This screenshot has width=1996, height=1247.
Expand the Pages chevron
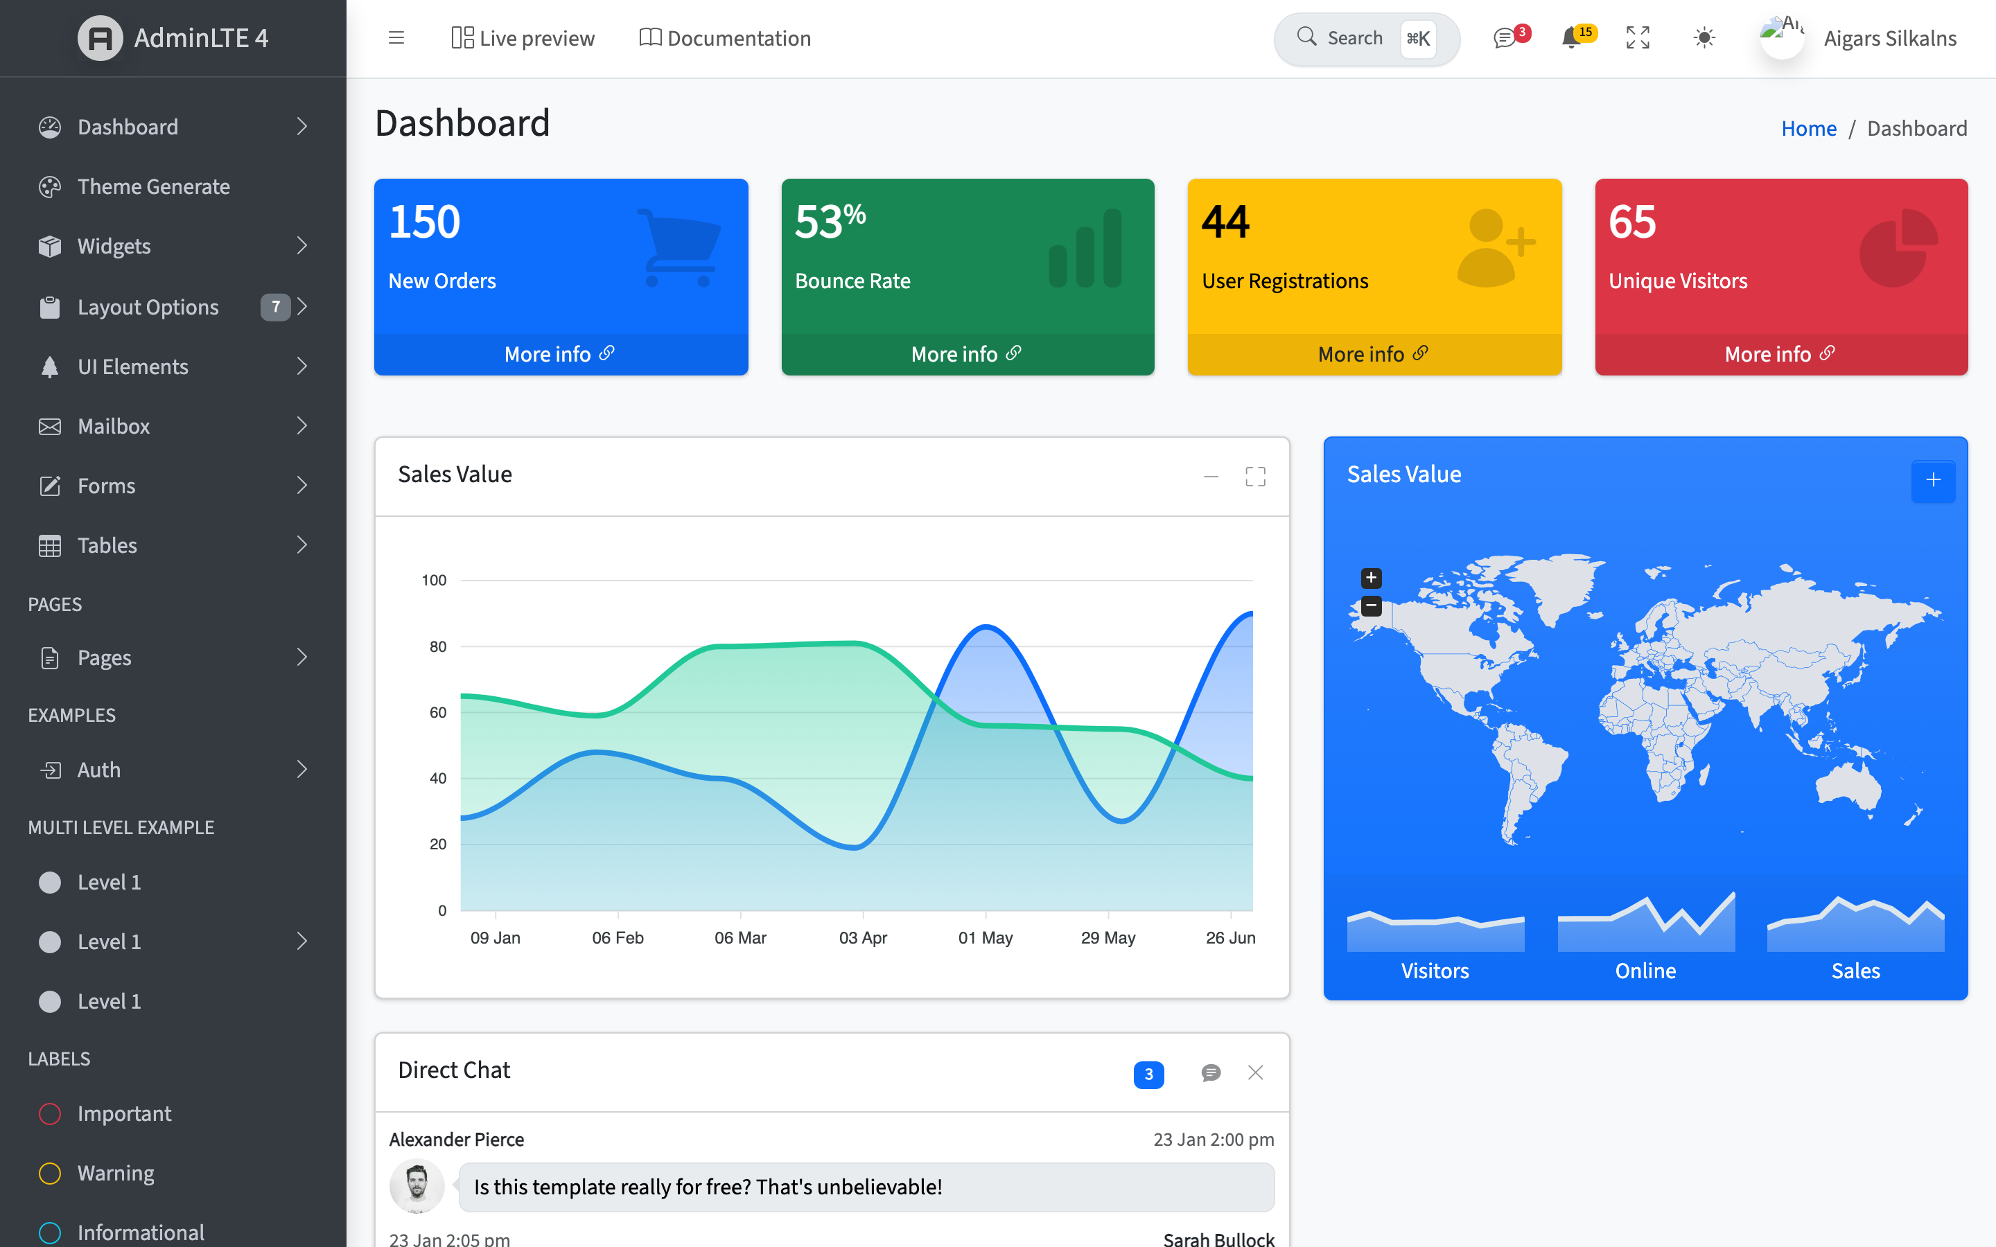coord(302,657)
